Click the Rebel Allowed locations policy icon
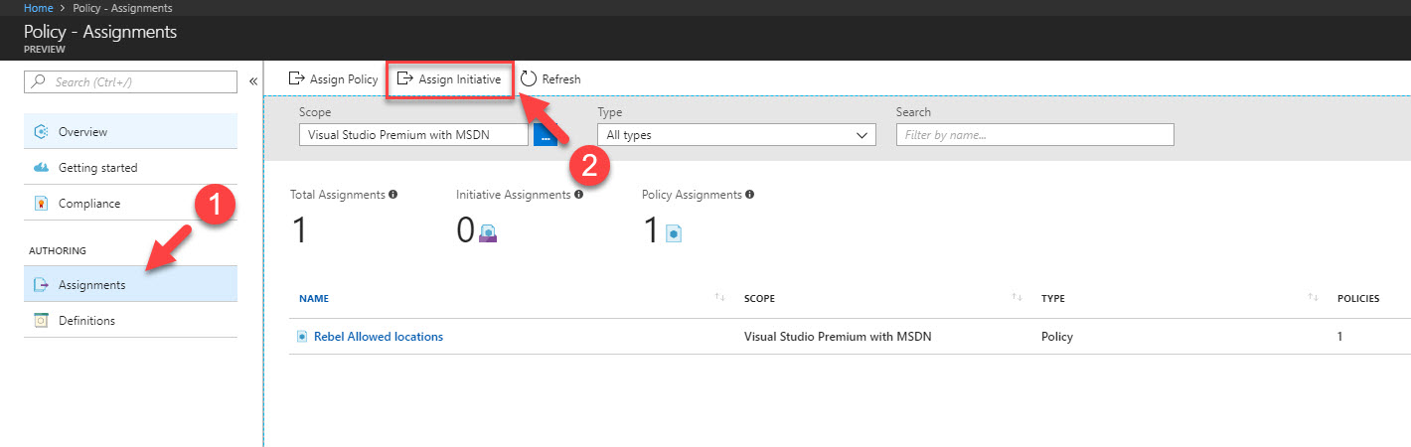Image resolution: width=1411 pixels, height=447 pixels. click(302, 337)
